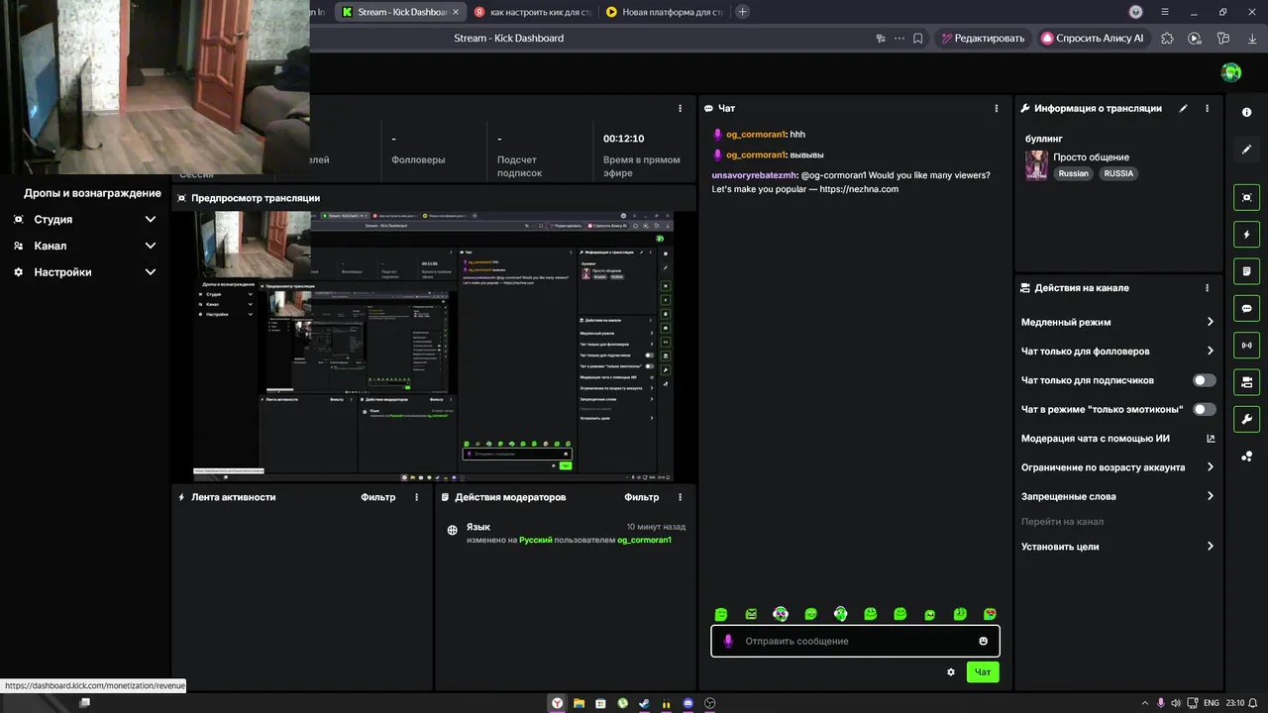The height and width of the screenshot is (713, 1268).
Task: Click the chat bubble icon in right sidebar
Action: click(x=1246, y=308)
